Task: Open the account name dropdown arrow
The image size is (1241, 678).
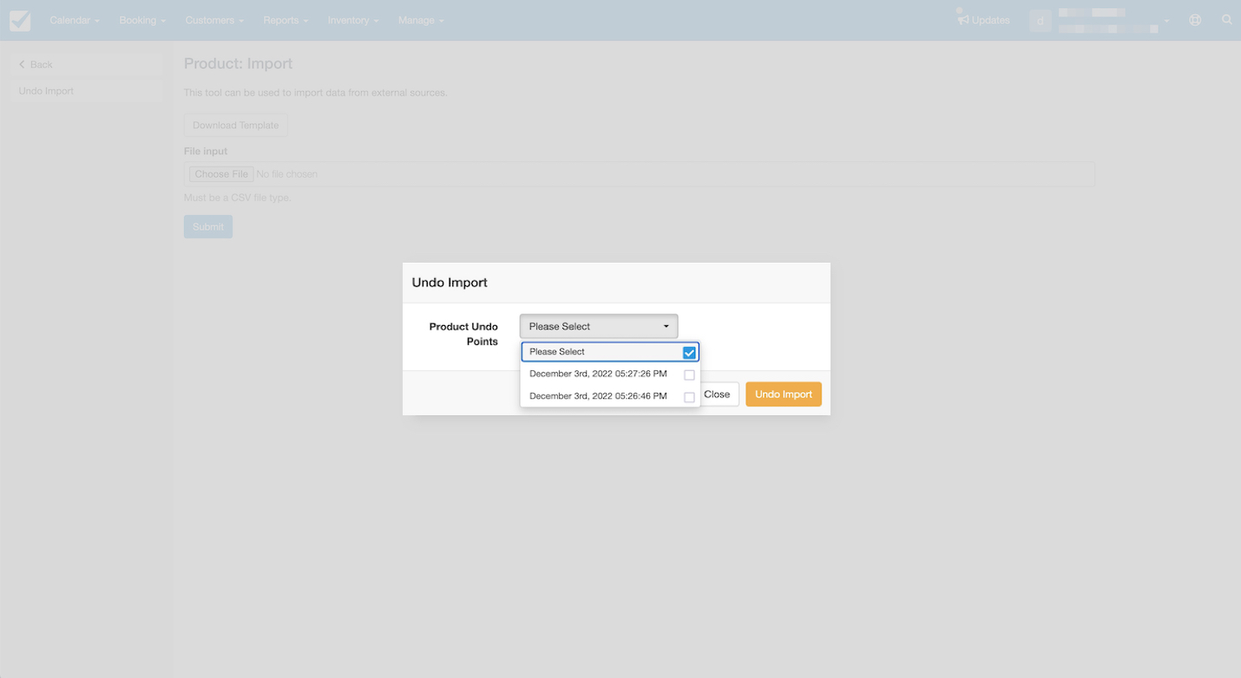Action: click(x=1166, y=21)
